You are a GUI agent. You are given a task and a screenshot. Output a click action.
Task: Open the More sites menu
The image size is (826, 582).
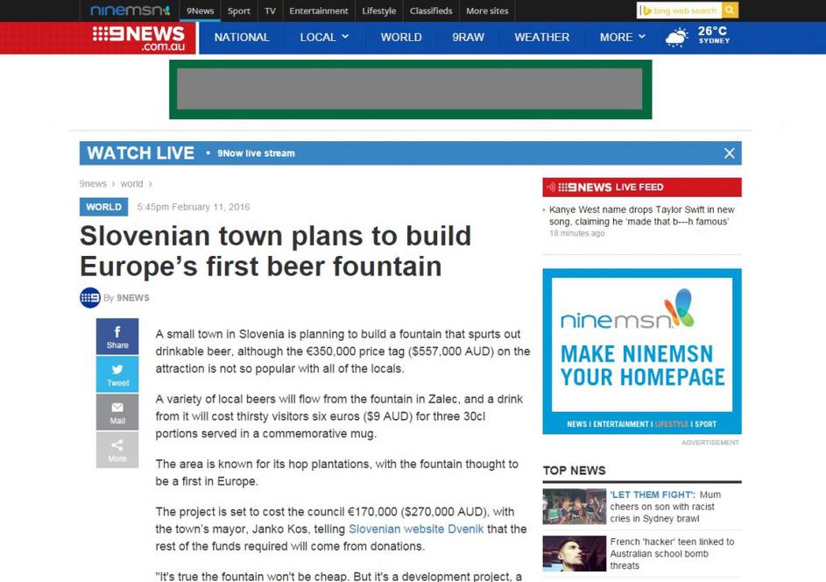pos(487,11)
